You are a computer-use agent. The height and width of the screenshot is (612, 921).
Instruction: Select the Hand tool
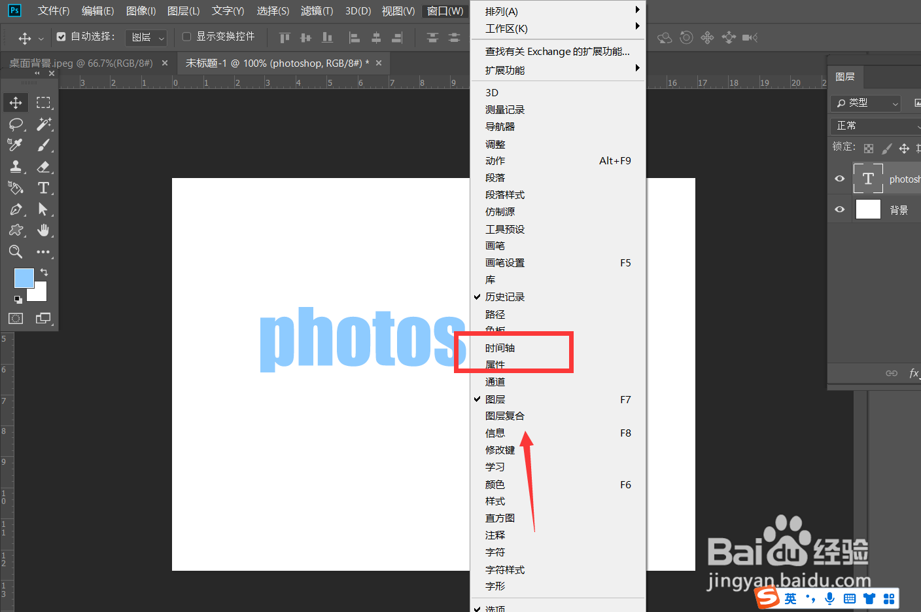43,230
